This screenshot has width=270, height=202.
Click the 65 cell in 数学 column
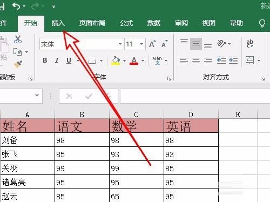pyautogui.click(x=137, y=196)
